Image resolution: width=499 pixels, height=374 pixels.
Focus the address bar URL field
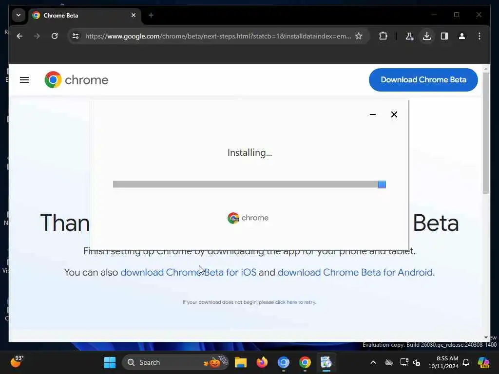click(218, 36)
